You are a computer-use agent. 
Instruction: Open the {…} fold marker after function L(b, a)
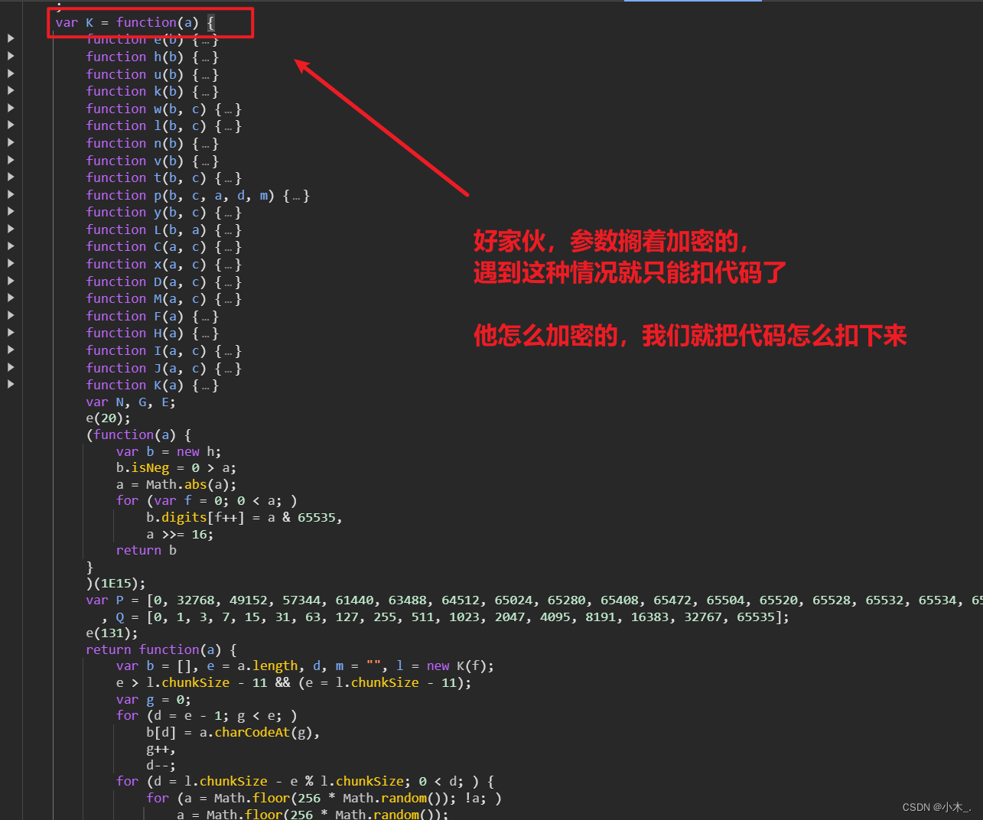pyautogui.click(x=228, y=230)
